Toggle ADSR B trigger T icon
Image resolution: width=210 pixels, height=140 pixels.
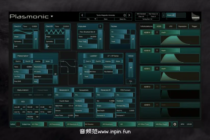tap(157, 50)
